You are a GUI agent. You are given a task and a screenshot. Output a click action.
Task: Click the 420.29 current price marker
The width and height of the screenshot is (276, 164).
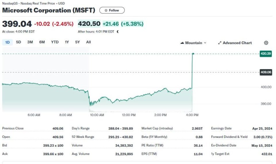point(265,54)
